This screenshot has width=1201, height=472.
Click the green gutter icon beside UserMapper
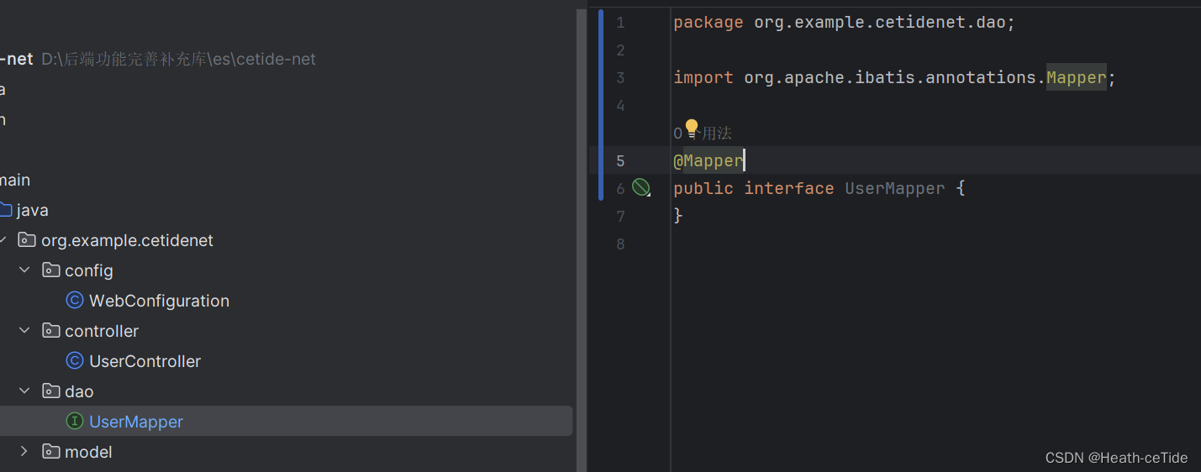641,188
